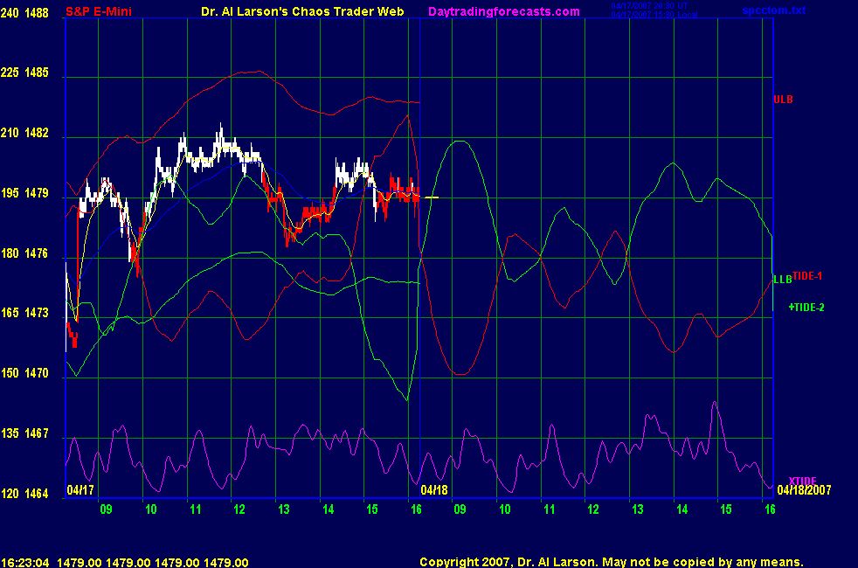
Task: Click the 04/17/2007 20:30 UT timestamp
Action: pyautogui.click(x=647, y=7)
